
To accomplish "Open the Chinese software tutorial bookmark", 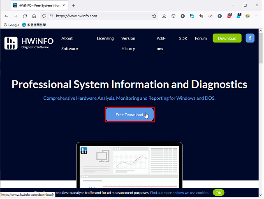I will click(34, 25).
